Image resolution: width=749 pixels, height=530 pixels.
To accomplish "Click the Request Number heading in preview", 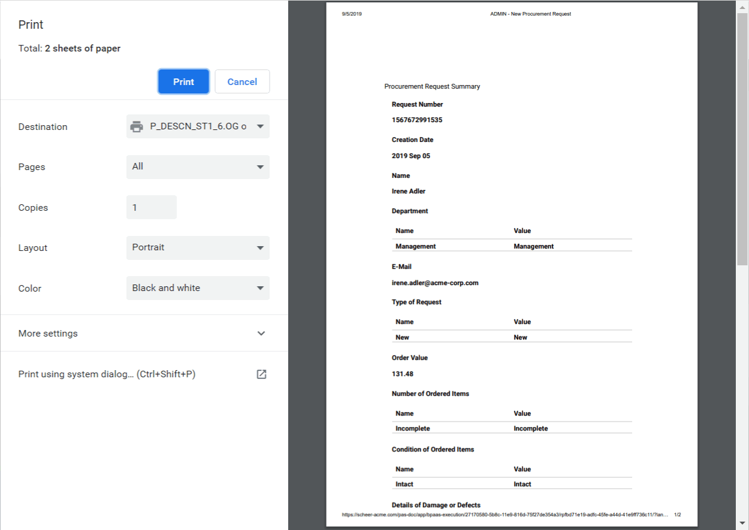I will point(418,104).
